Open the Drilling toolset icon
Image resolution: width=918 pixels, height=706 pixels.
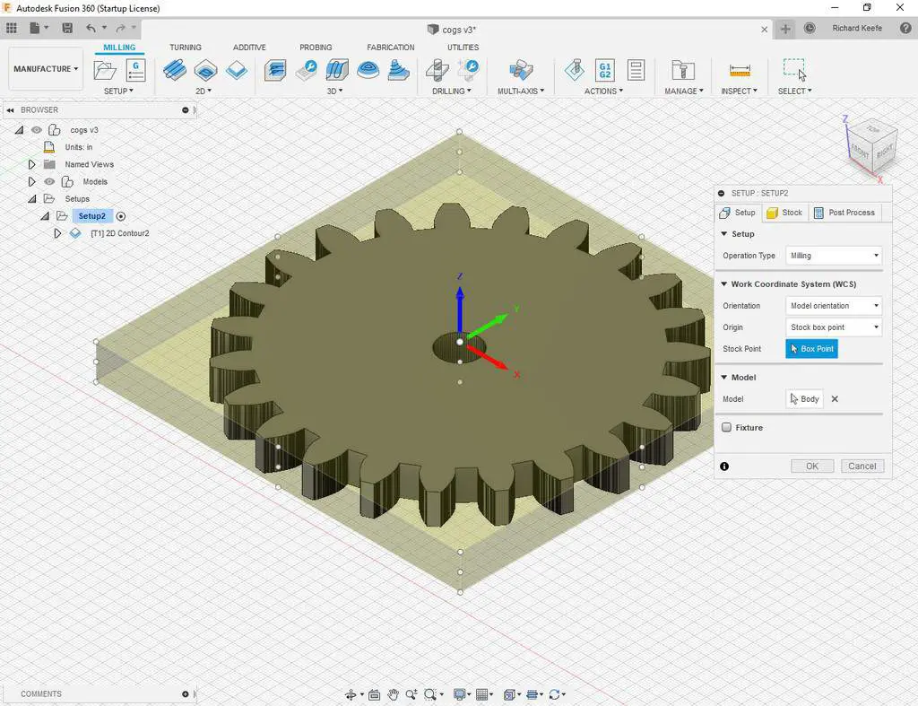pos(437,69)
